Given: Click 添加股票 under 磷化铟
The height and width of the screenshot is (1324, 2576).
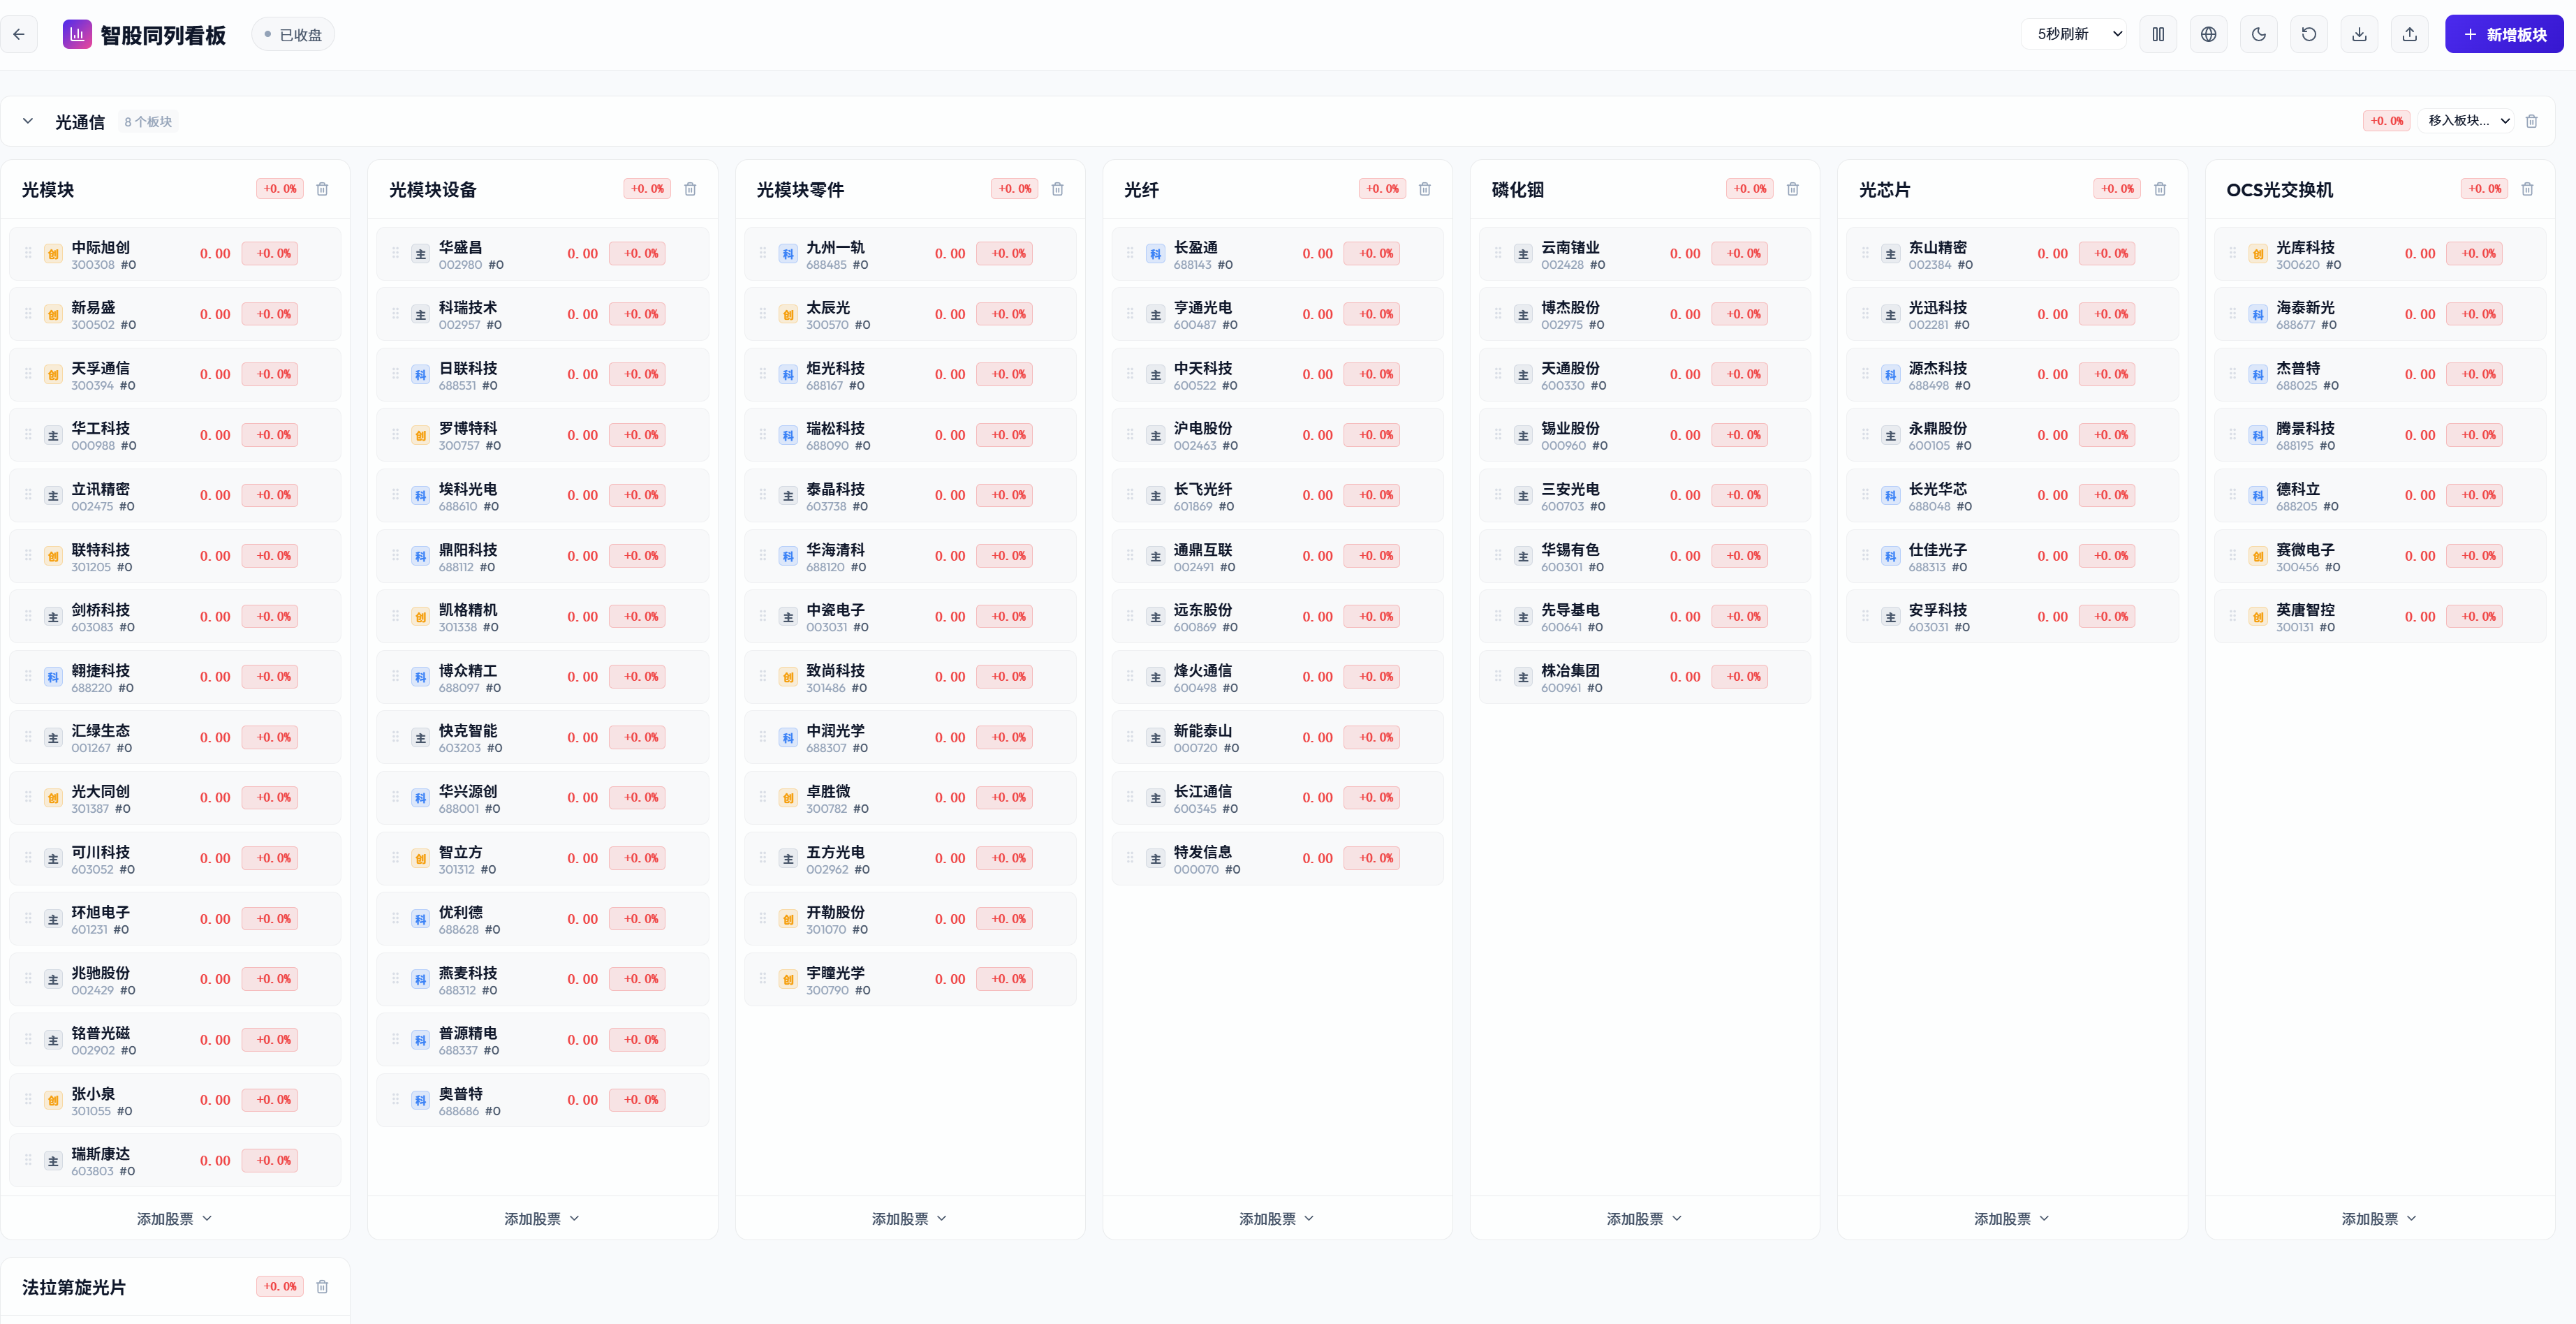Looking at the screenshot, I should pos(1644,1219).
